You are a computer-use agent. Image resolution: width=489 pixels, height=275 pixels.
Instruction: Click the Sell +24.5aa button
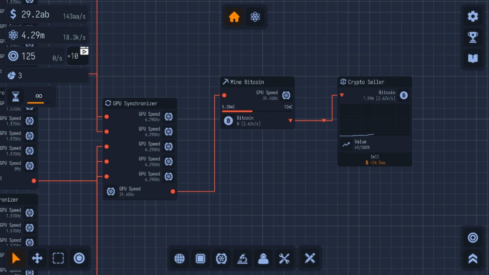tap(375, 160)
